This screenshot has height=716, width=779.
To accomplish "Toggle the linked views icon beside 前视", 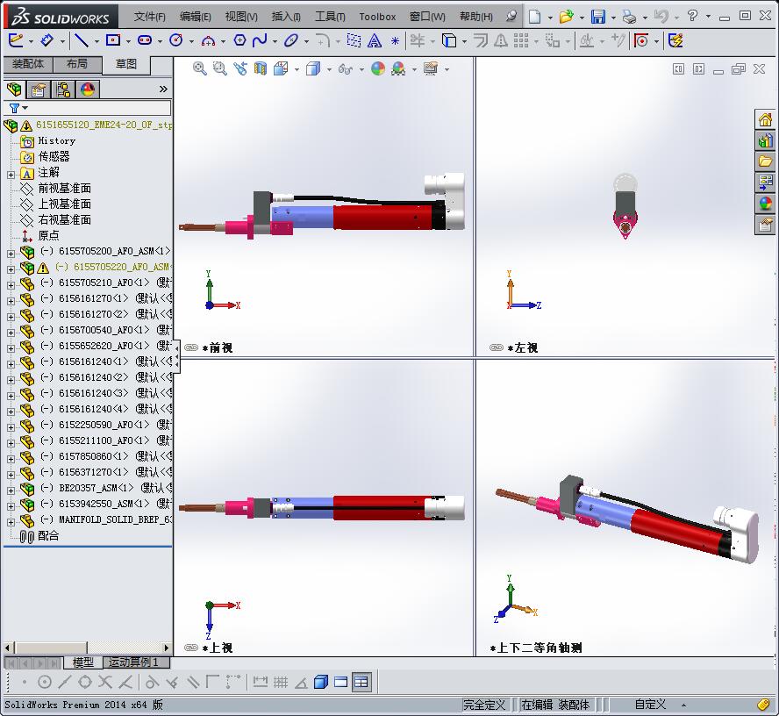I will pos(191,347).
